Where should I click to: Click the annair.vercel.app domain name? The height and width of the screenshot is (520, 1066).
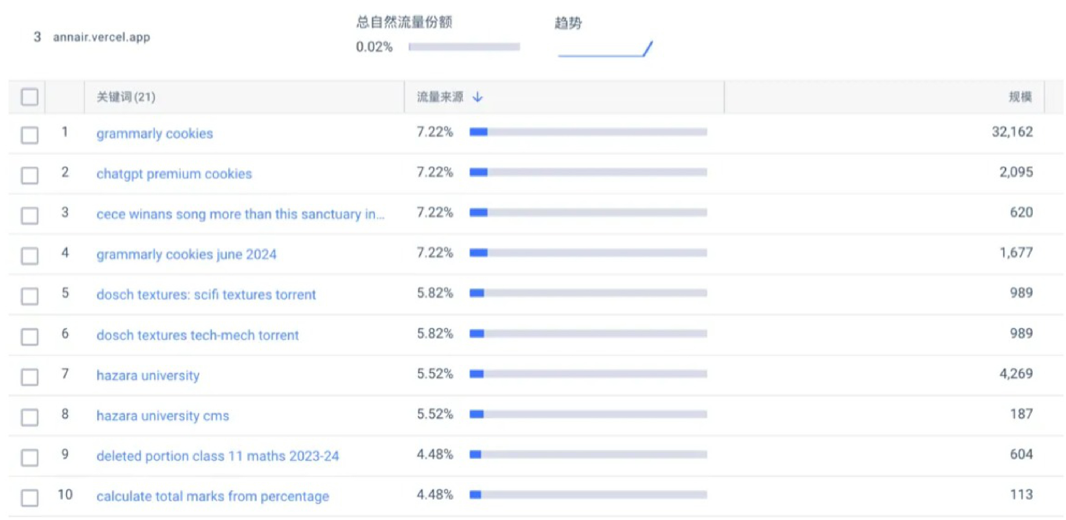[x=101, y=37]
